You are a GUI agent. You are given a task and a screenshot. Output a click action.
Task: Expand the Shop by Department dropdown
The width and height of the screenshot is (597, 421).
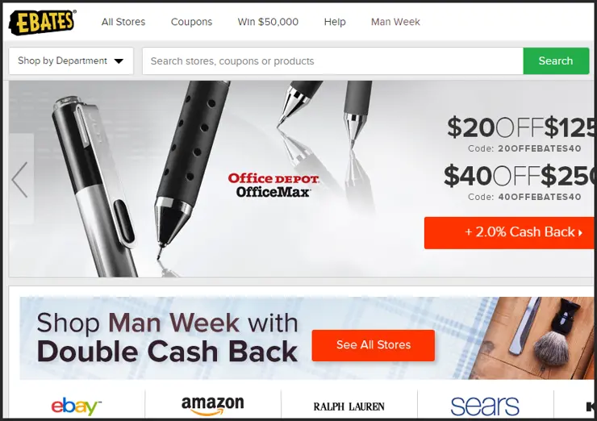coord(71,61)
